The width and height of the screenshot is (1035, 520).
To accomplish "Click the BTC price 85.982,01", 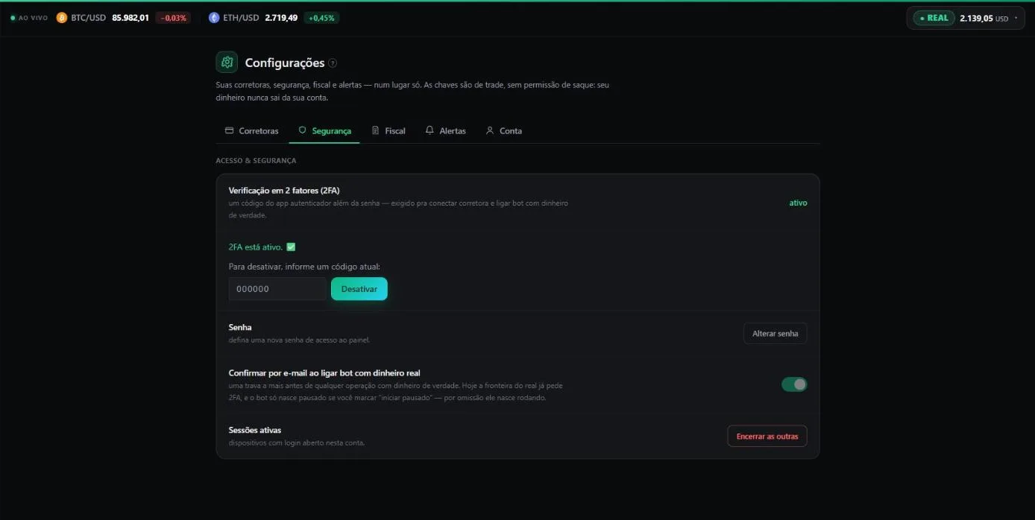I will pyautogui.click(x=130, y=18).
